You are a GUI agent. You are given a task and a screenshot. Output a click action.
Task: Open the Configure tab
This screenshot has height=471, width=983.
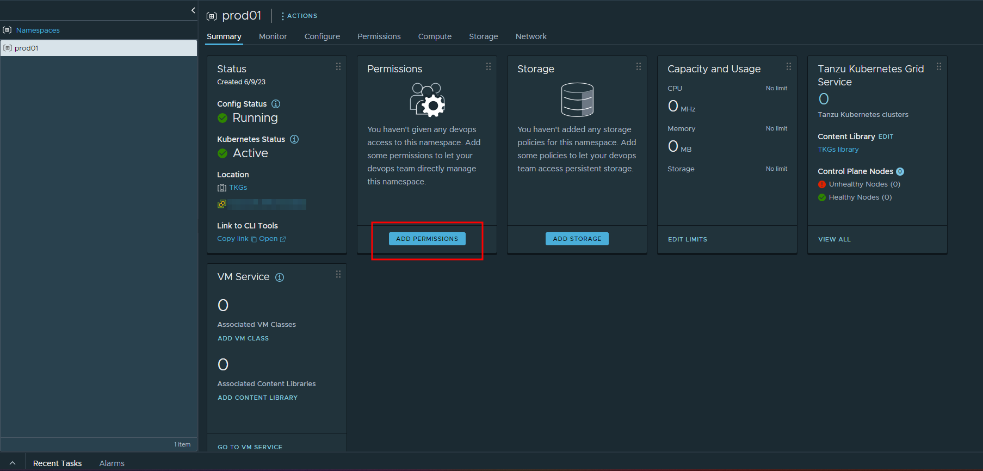point(322,36)
